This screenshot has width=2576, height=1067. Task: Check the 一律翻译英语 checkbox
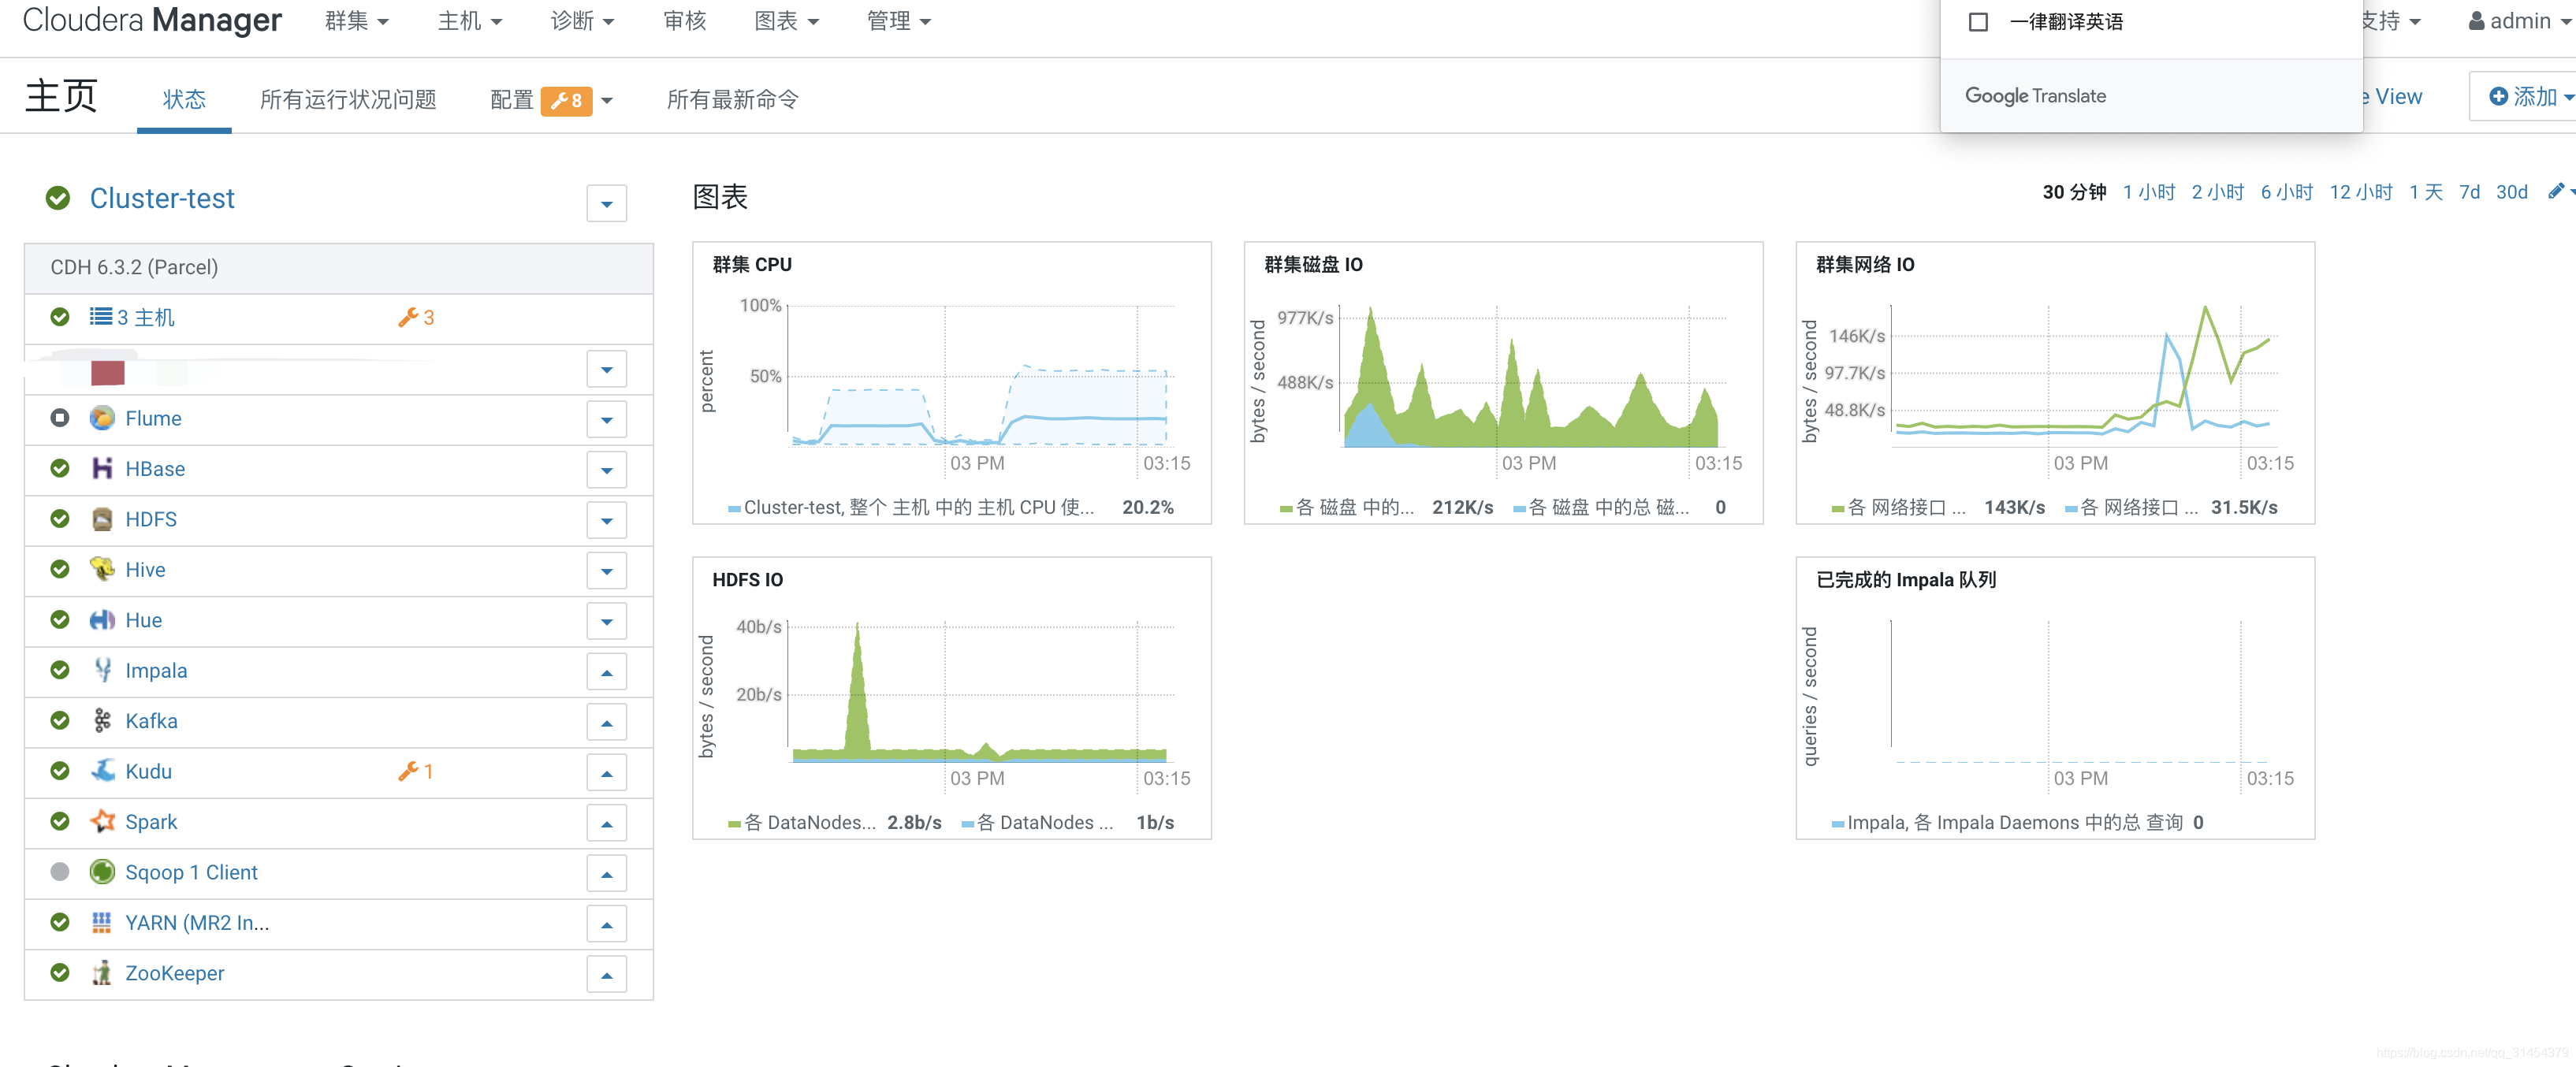pos(1977,22)
